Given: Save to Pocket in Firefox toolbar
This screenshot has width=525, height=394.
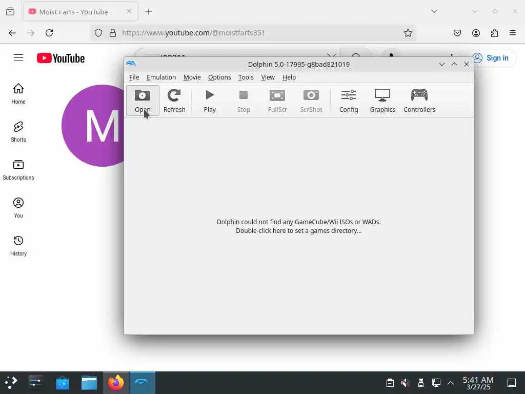Looking at the screenshot, I should (457, 33).
